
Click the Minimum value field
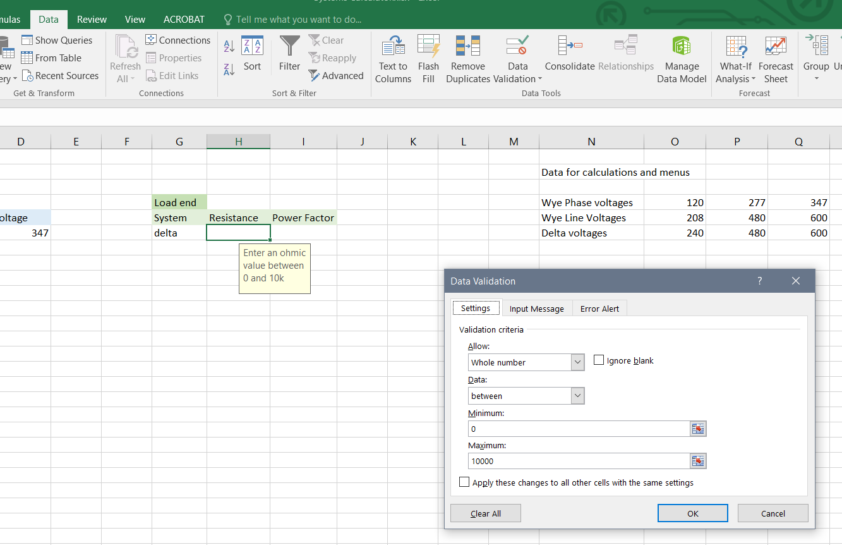pos(579,429)
